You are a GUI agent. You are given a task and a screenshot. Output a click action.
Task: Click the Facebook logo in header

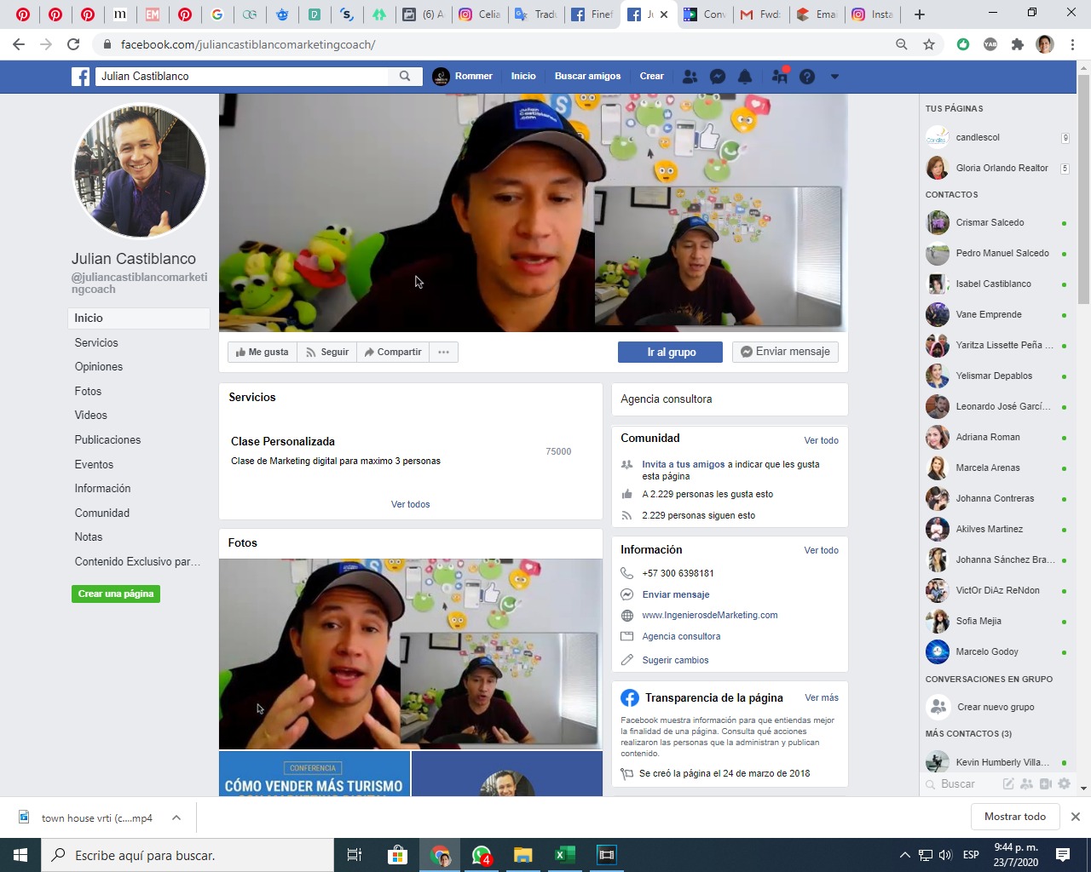tap(80, 77)
